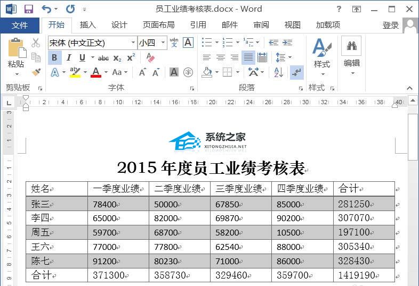Switch to the 视图 View tab
Viewport: 419px width, 286px height.
point(293,25)
